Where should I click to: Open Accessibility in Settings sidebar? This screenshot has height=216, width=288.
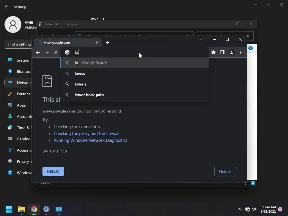pos(18,150)
